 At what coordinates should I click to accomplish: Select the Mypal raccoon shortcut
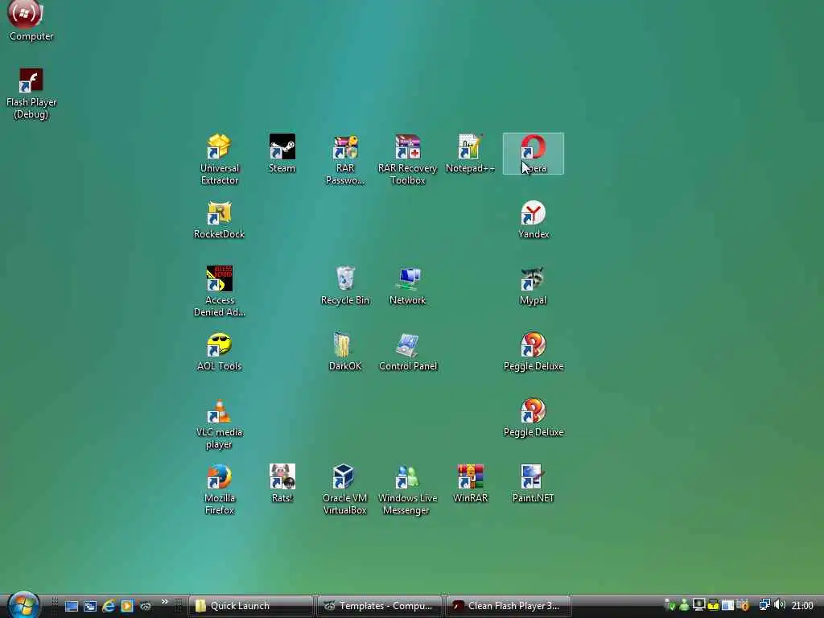534,286
